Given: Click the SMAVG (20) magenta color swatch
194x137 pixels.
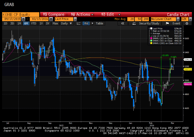Looking at the screenshot, I should pyautogui.click(x=151, y=38).
